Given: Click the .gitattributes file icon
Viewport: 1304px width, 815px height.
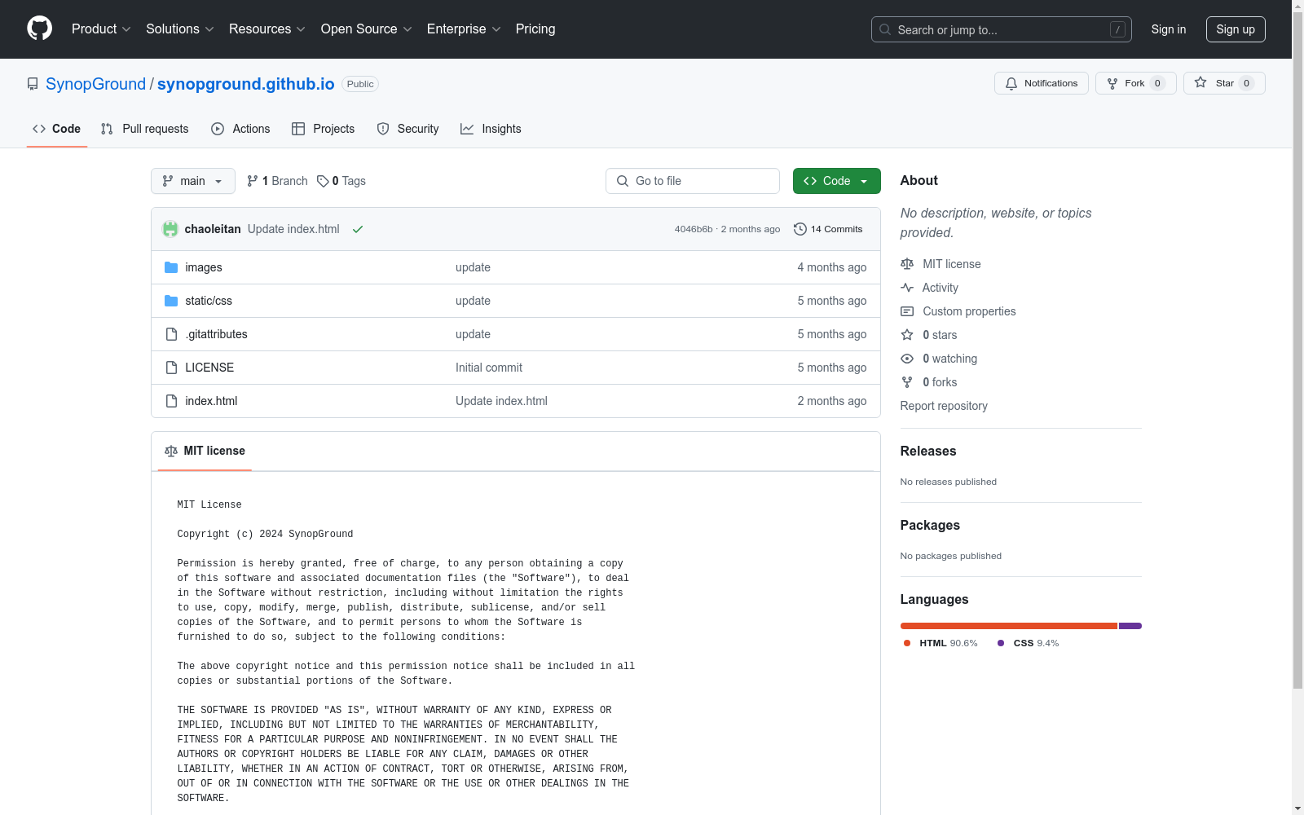Looking at the screenshot, I should click(171, 334).
